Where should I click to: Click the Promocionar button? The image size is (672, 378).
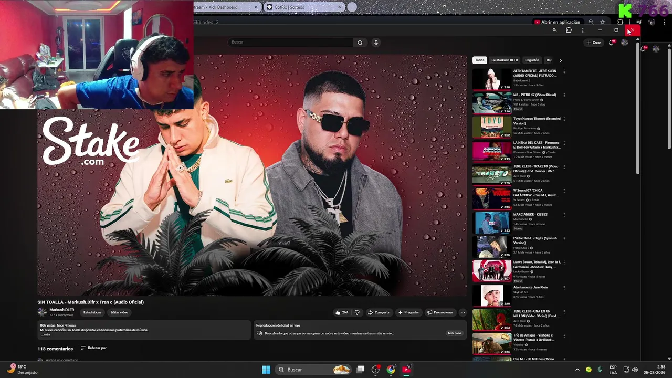coord(440,312)
